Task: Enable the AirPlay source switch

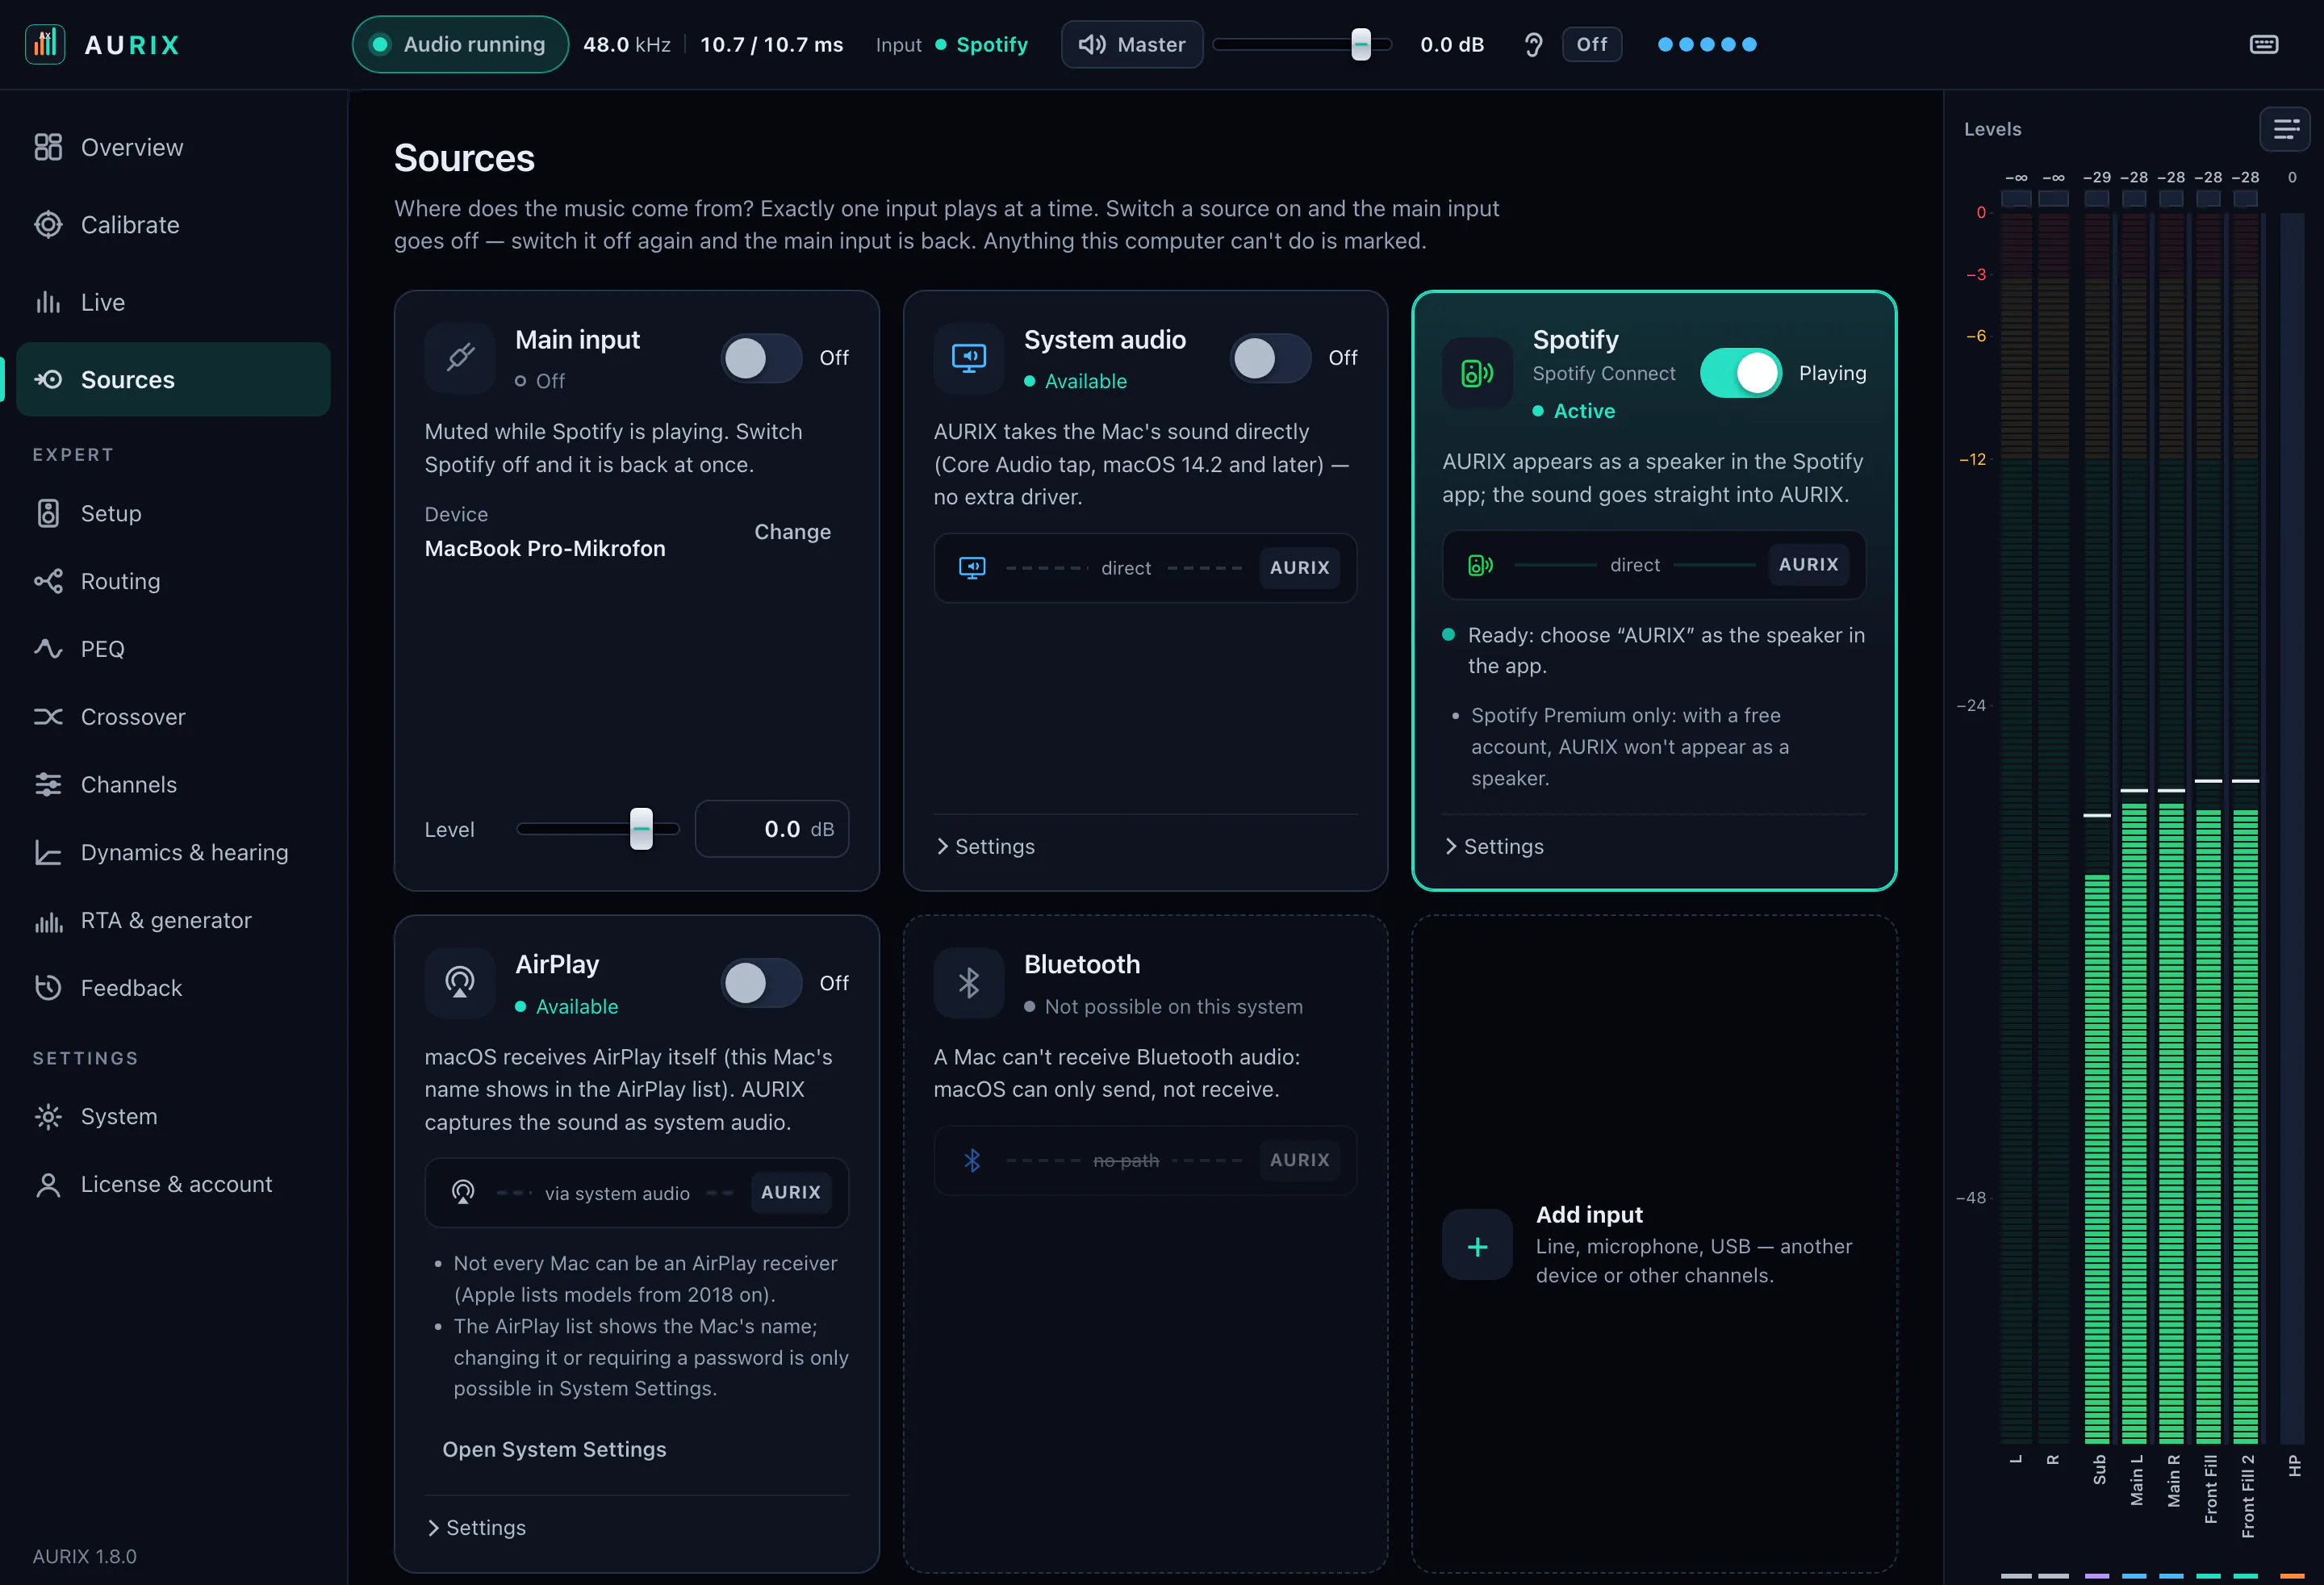Action: (x=761, y=983)
